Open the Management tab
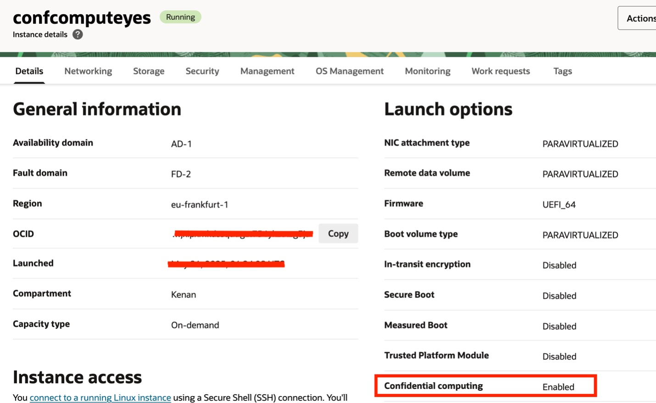The image size is (656, 403). [267, 71]
